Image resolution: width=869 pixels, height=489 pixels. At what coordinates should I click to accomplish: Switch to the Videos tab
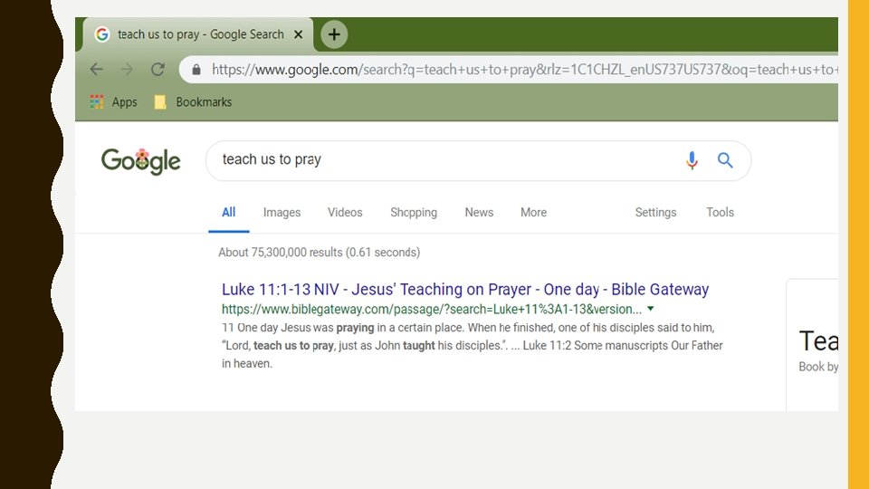point(345,212)
